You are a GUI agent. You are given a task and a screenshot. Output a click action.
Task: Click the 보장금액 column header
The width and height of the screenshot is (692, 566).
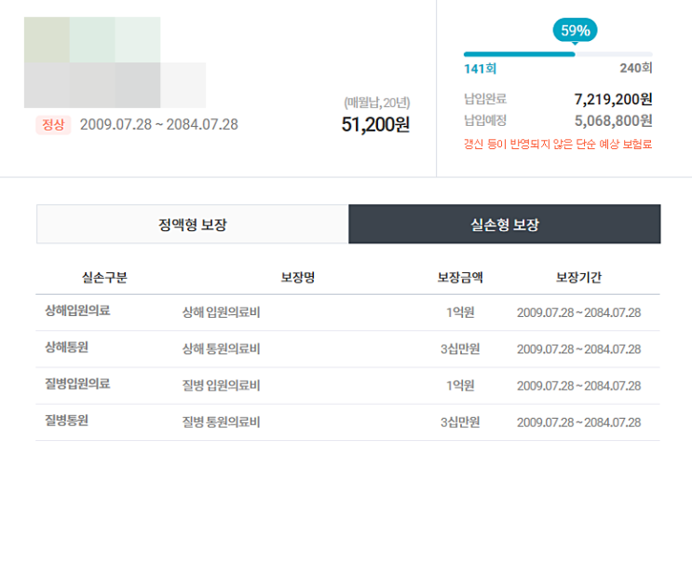click(460, 278)
